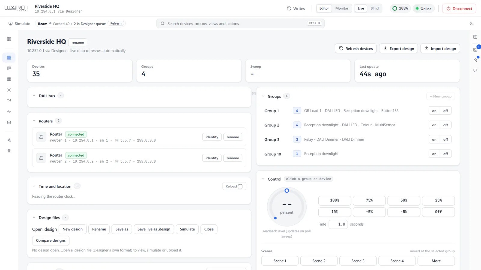Open the Writes indicator in header
Viewport: 481px width, 270px height.
tap(296, 8)
